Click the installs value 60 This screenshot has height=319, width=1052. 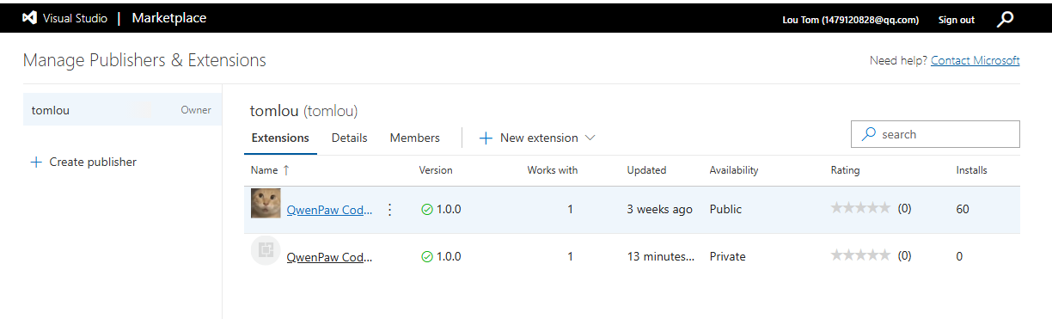pyautogui.click(x=963, y=209)
